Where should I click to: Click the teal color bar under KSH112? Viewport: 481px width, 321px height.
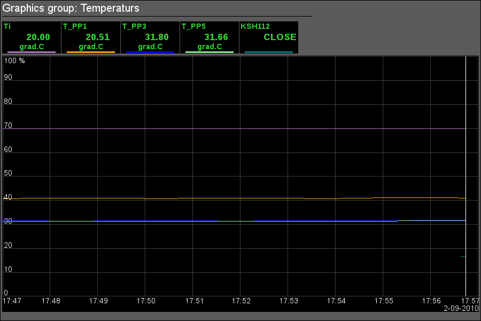269,52
